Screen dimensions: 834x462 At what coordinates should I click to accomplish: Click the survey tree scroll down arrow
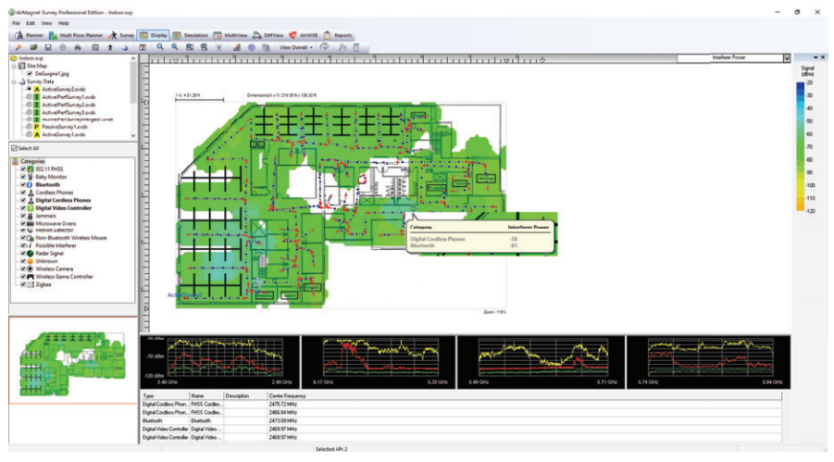pyautogui.click(x=133, y=136)
